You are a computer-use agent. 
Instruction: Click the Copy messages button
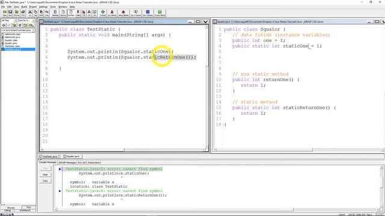pos(45,181)
